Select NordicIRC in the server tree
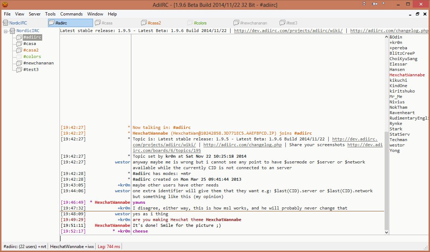Image resolution: width=430 pixels, height=252 pixels. coord(28,31)
